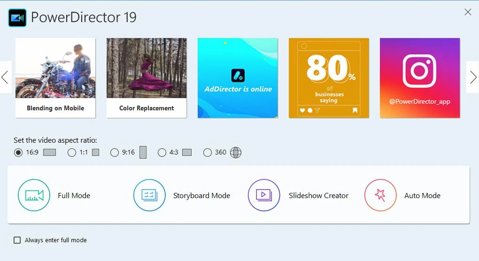Open the Blending on Mobile card
The width and height of the screenshot is (479, 261).
tap(55, 78)
